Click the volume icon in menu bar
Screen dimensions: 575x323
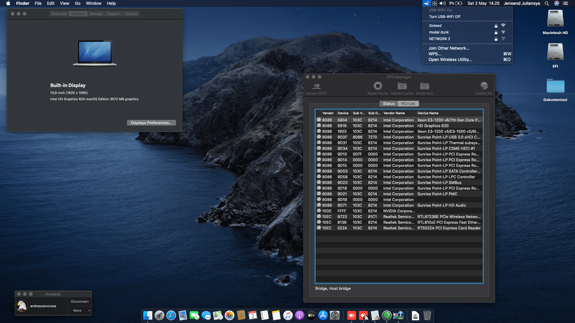[x=443, y=3]
